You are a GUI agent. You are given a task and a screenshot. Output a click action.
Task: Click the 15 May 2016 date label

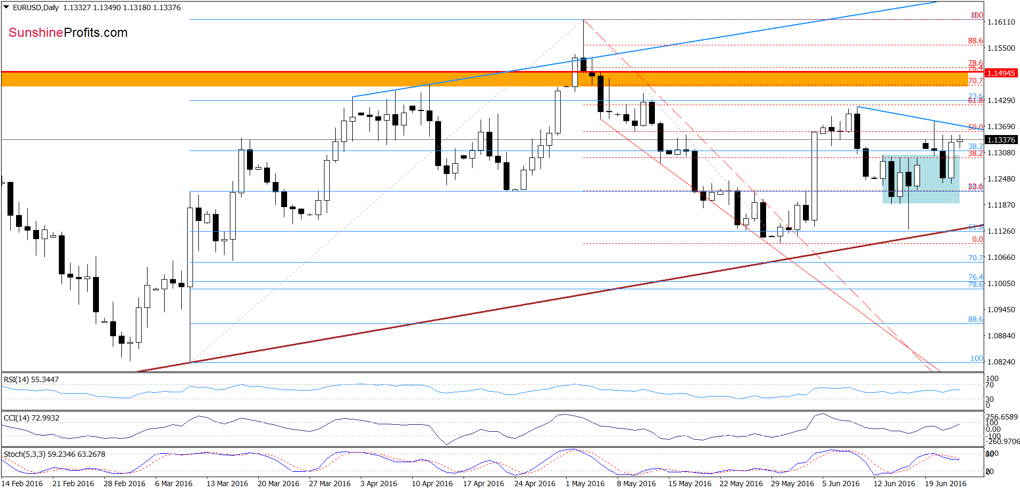pyautogui.click(x=690, y=484)
